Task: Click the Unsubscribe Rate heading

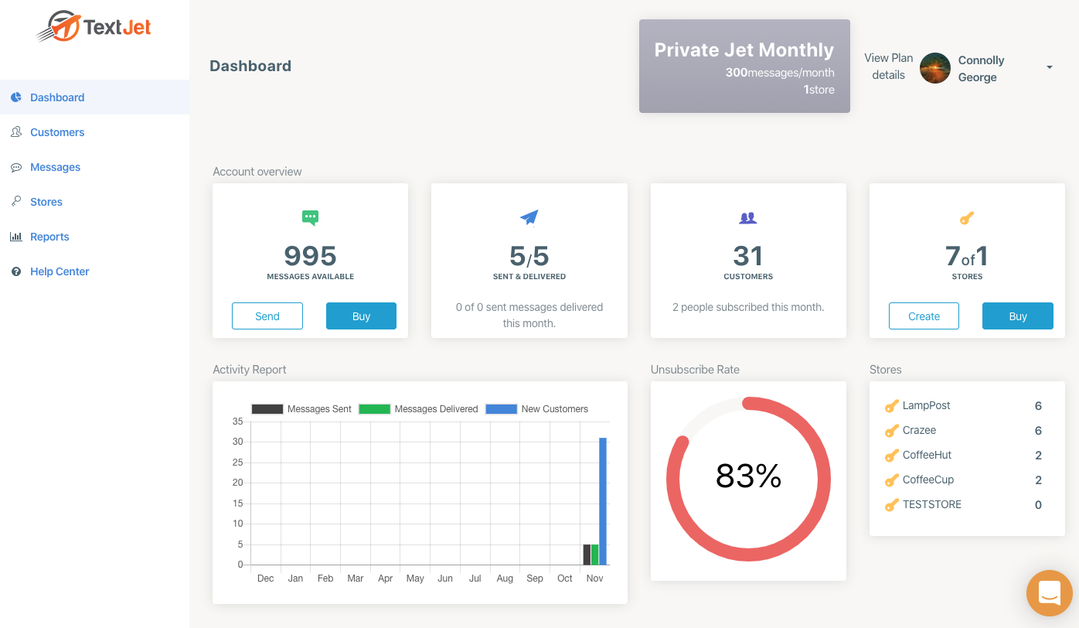Action: (695, 370)
